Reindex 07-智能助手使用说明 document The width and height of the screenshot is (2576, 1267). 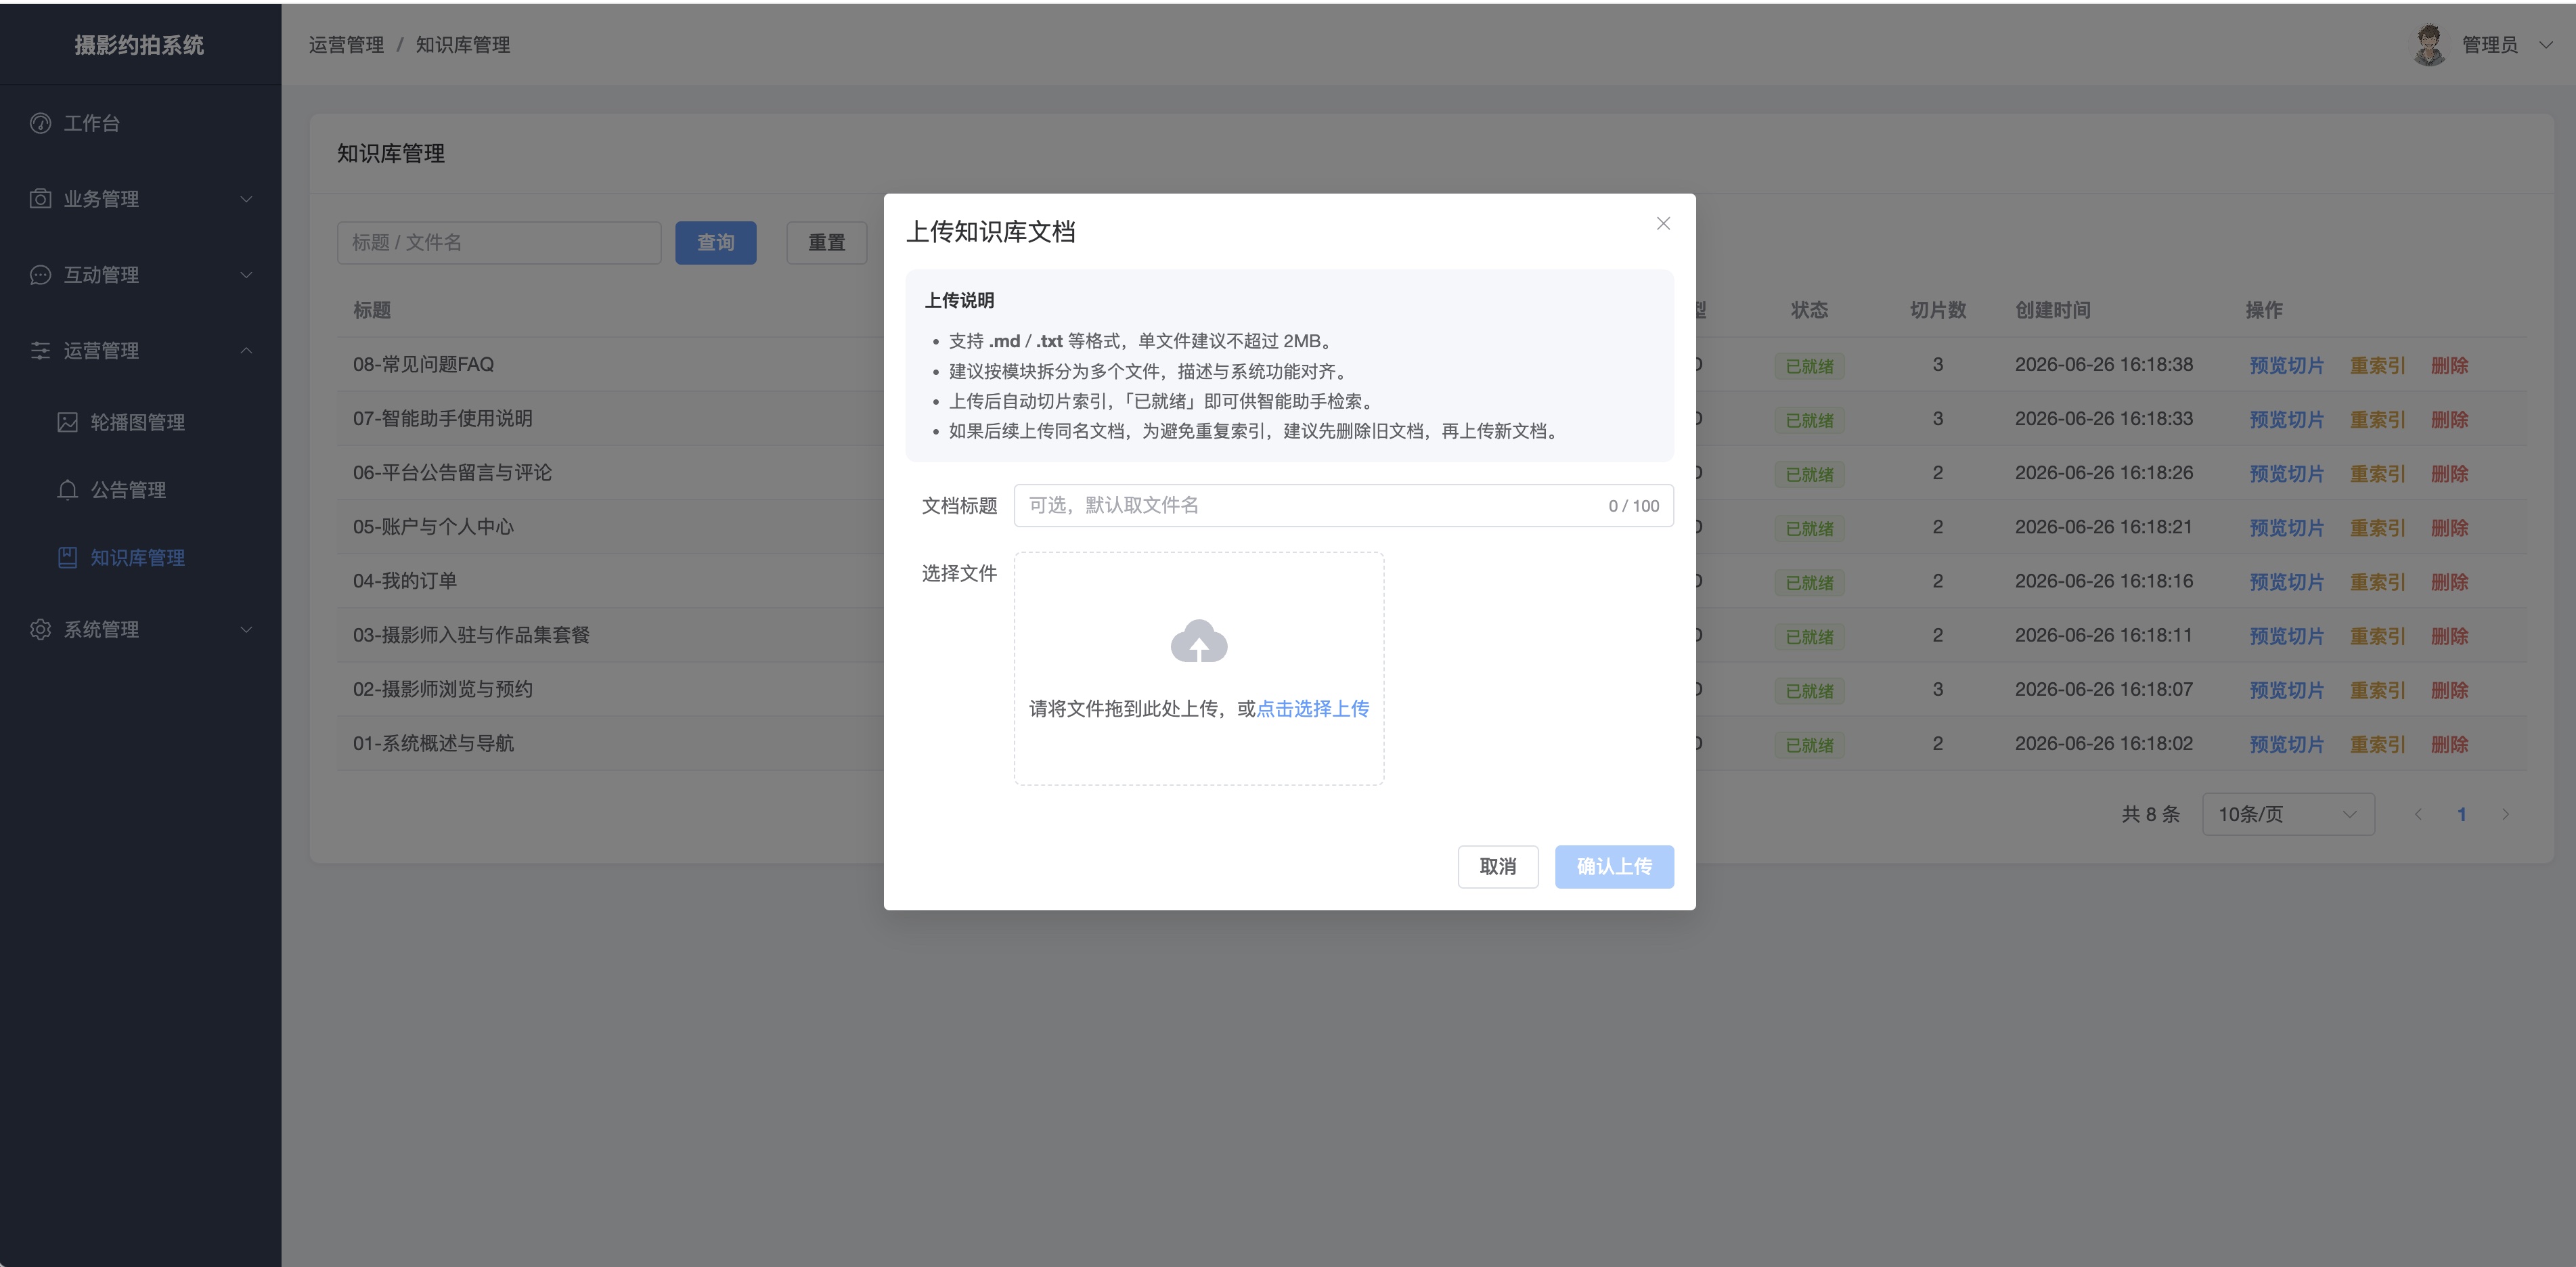pyautogui.click(x=2377, y=420)
